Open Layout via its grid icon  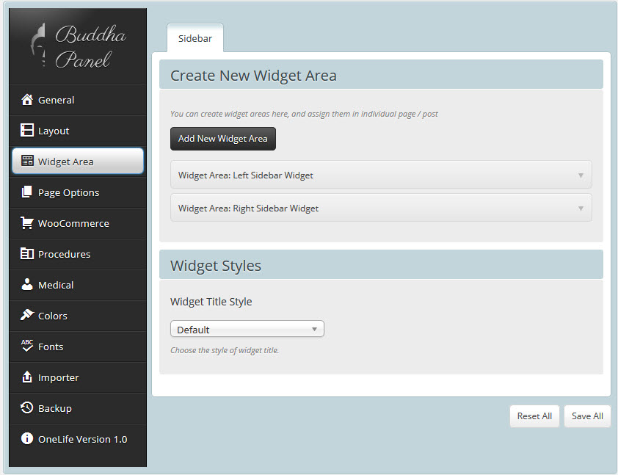click(x=27, y=131)
